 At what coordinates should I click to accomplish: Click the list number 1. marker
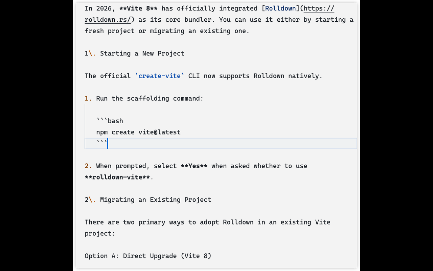tap(89, 99)
